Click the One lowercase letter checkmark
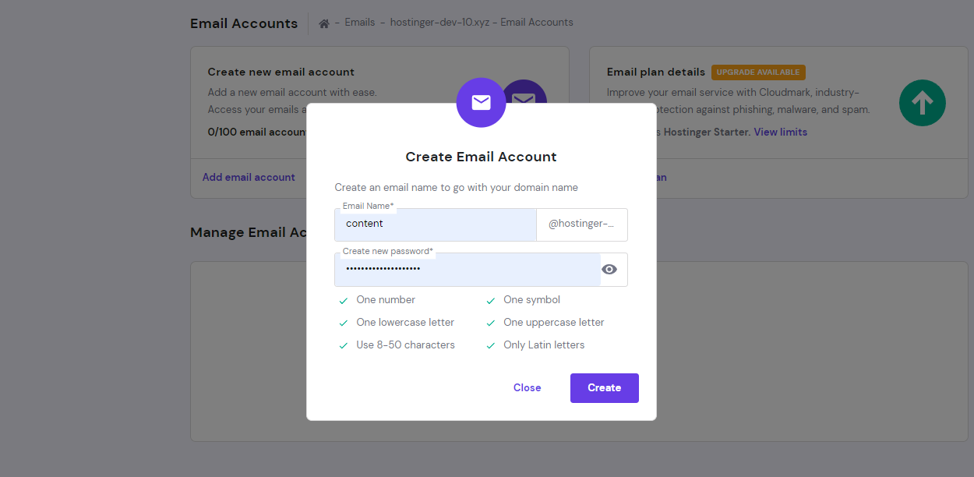 pyautogui.click(x=343, y=323)
